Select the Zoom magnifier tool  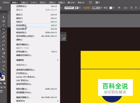(3, 69)
